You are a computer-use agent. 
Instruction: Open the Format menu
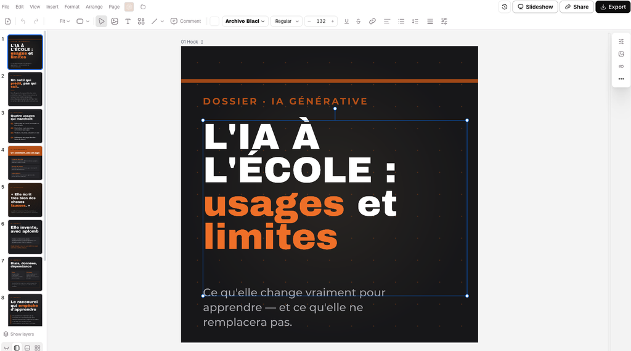point(72,7)
